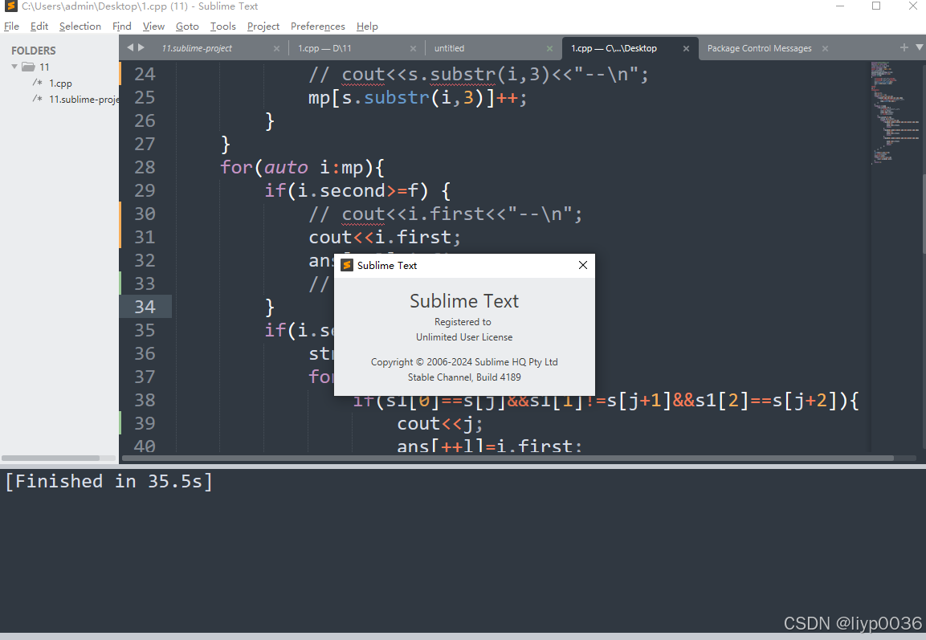Click the next tab arrow
The width and height of the screenshot is (926, 640).
pyautogui.click(x=141, y=47)
